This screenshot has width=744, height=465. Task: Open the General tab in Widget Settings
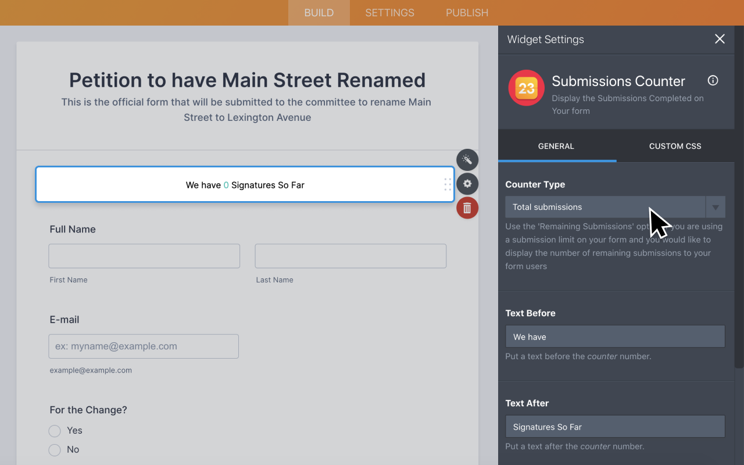(556, 146)
